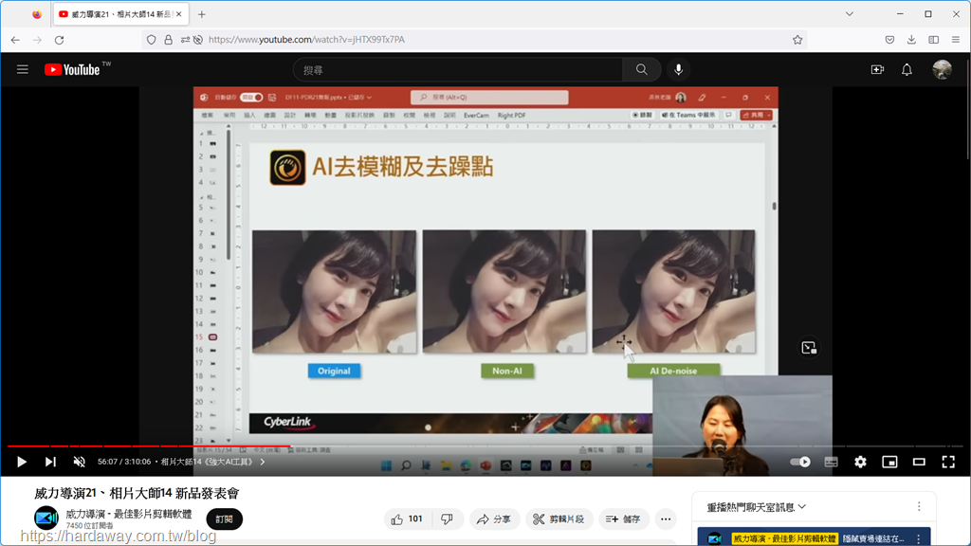Viewport: 971px width, 546px height.
Task: Click the YouTube magnifier search button
Action: coord(642,70)
